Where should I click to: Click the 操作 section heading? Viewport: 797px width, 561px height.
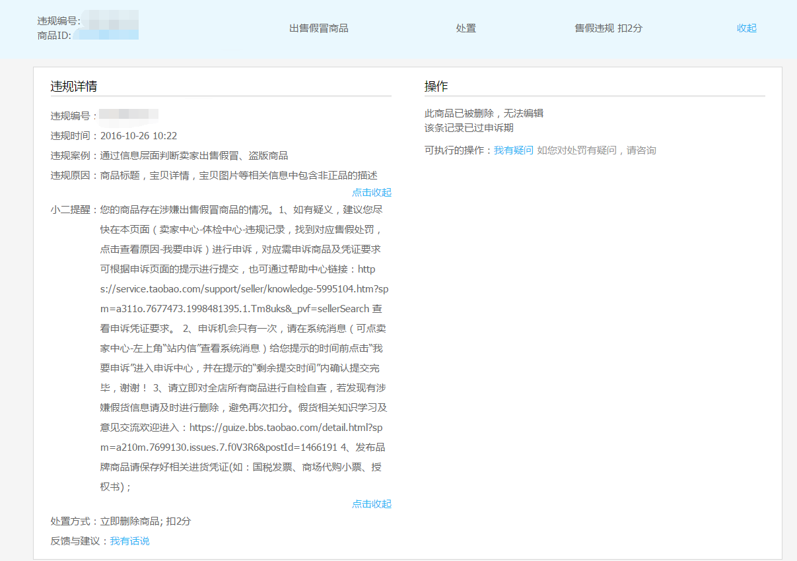pyautogui.click(x=436, y=86)
